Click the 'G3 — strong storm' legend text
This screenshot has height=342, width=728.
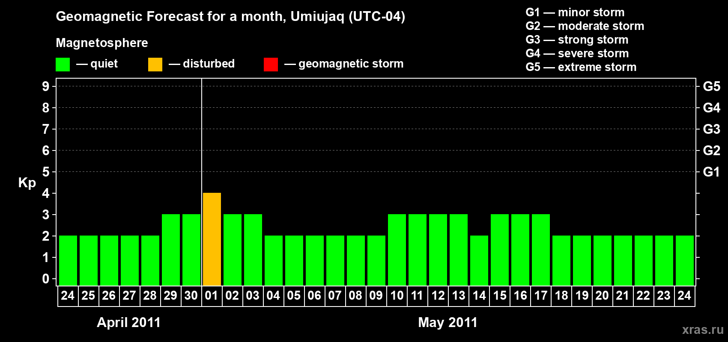click(577, 40)
